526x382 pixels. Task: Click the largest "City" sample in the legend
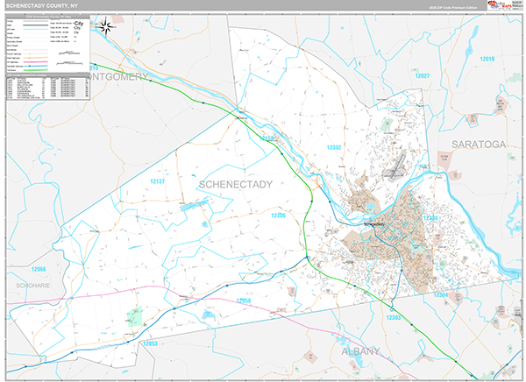point(79,24)
